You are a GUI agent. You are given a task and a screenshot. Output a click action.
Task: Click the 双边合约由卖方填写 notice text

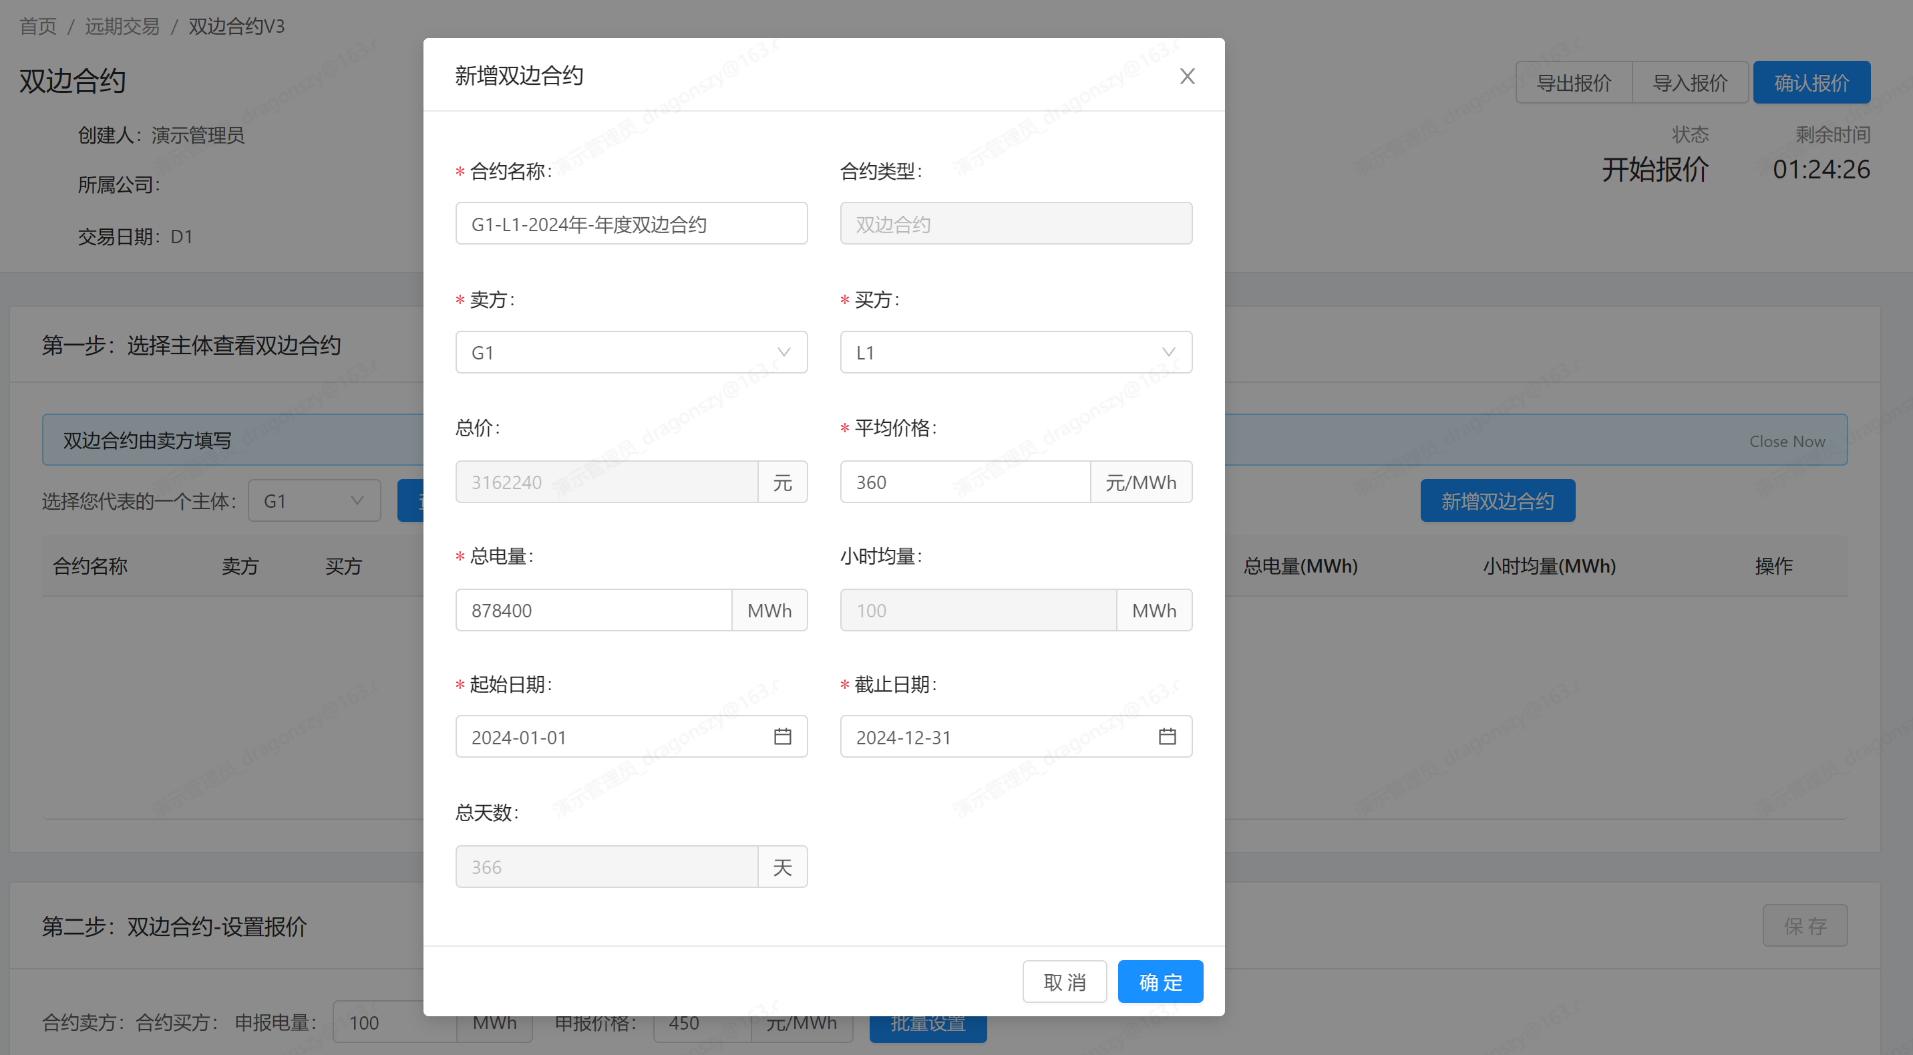[147, 440]
